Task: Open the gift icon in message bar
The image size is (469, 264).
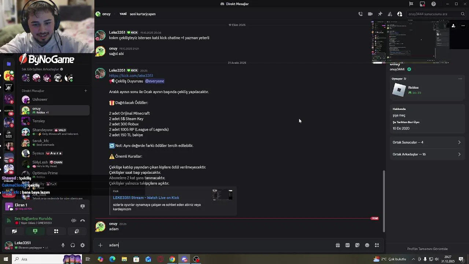Action: tap(338, 245)
